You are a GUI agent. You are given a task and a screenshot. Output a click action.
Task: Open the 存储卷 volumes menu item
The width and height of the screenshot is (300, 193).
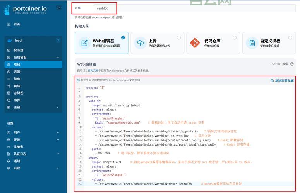click(x=33, y=93)
